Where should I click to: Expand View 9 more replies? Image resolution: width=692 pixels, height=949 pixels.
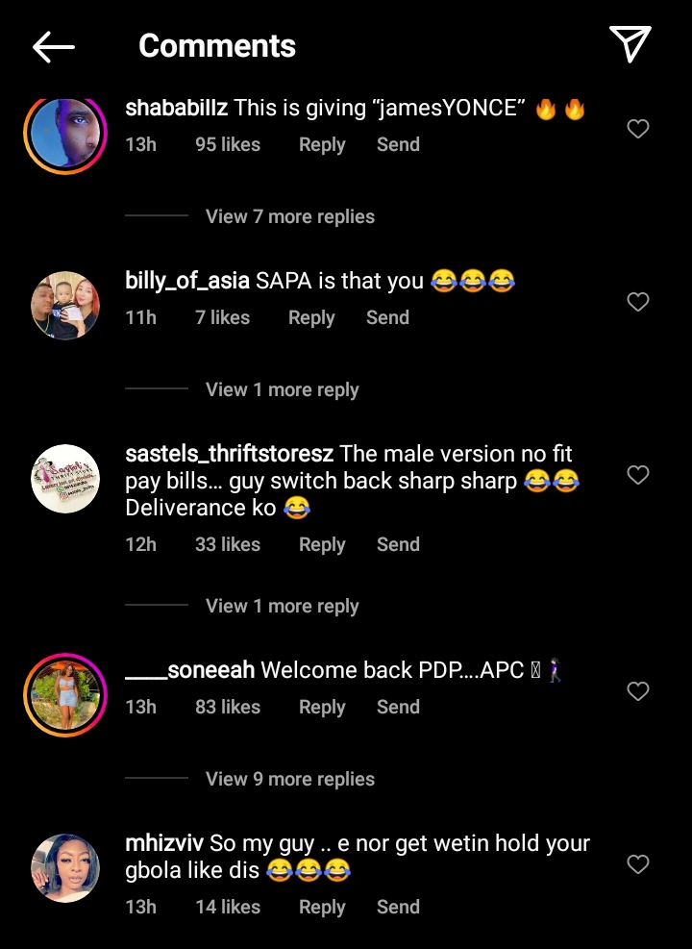289,779
